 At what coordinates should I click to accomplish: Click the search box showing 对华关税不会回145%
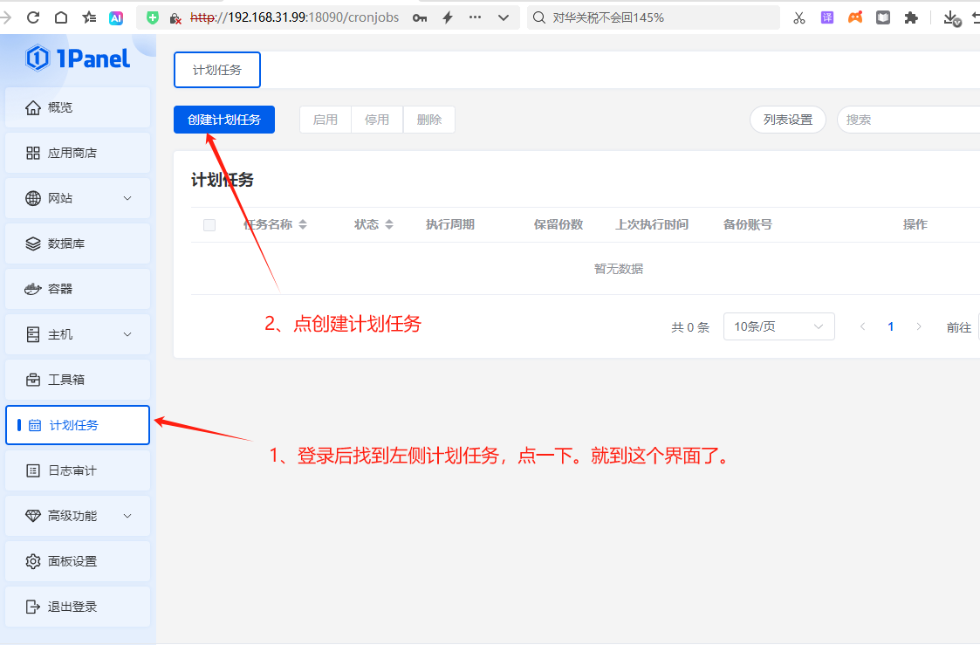[x=654, y=17]
